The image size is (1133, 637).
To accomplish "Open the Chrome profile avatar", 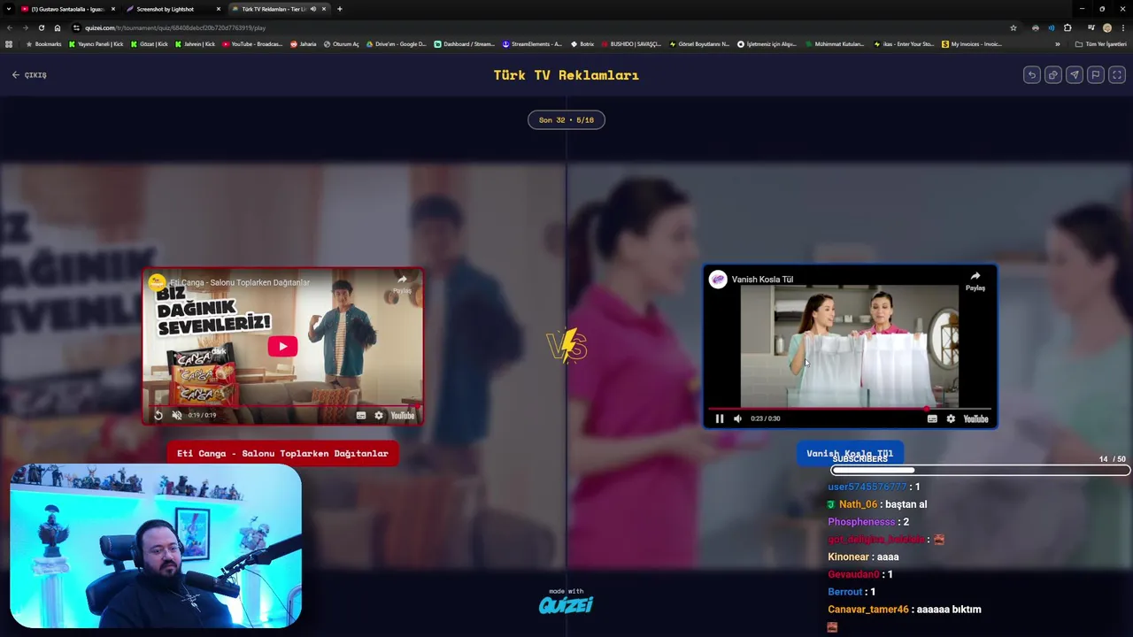I will (x=1107, y=27).
